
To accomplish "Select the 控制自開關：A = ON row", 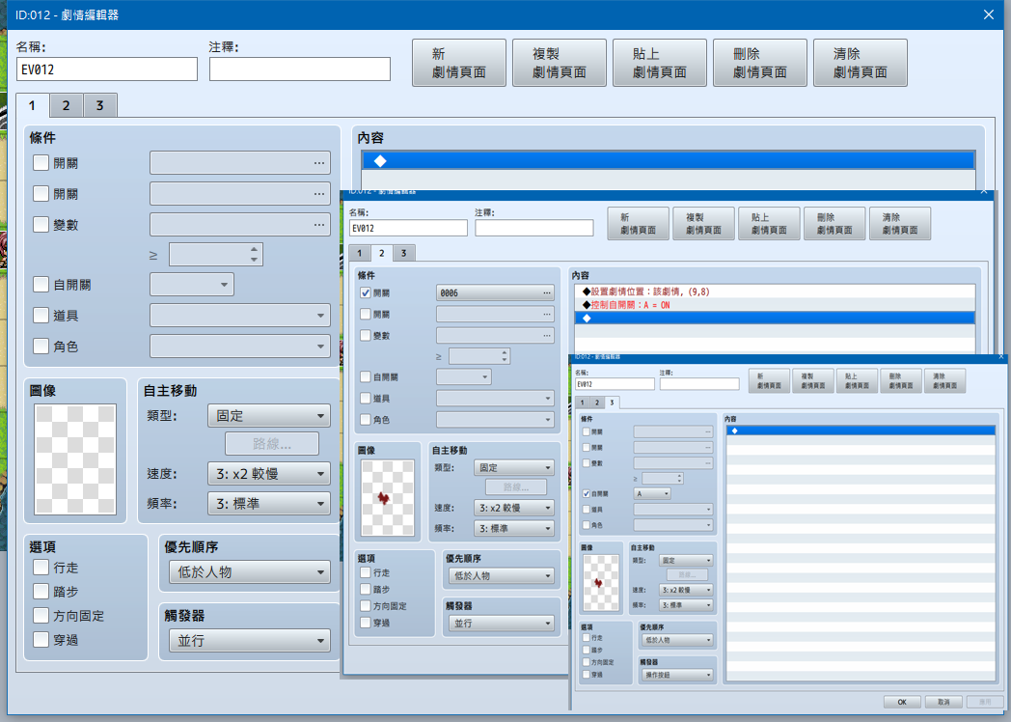I will (x=775, y=305).
